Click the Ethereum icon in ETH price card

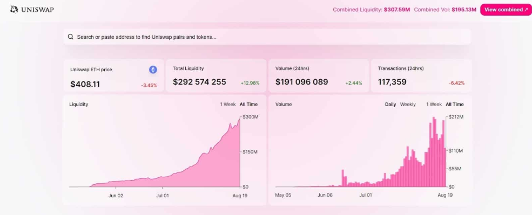(x=153, y=70)
